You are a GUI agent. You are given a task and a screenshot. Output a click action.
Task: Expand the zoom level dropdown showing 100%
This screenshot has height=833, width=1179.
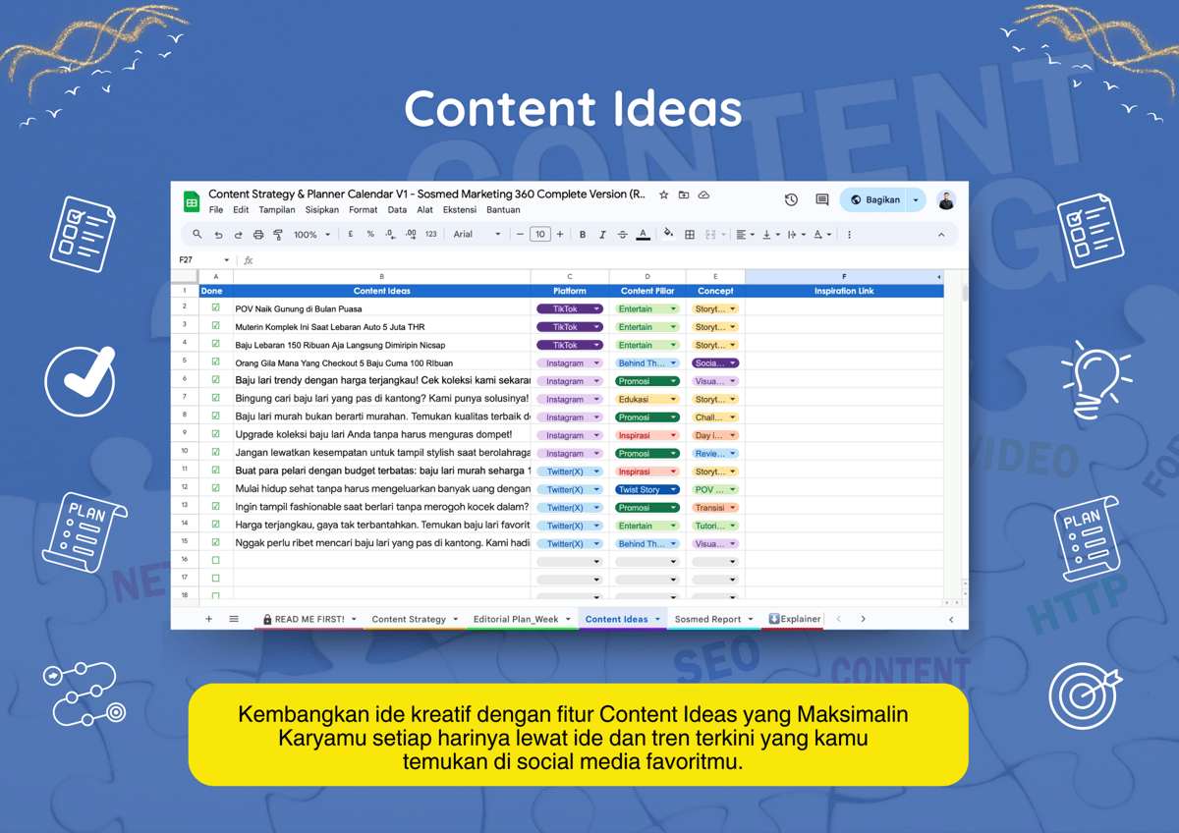pos(311,234)
